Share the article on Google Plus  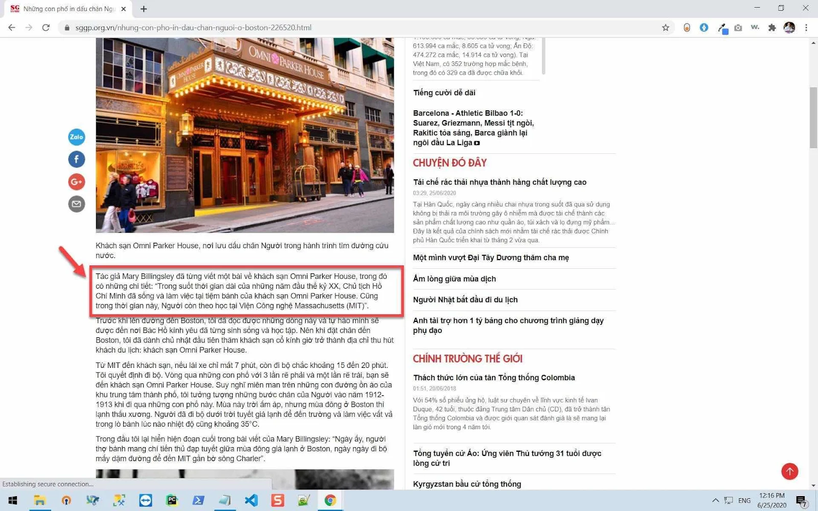77,182
